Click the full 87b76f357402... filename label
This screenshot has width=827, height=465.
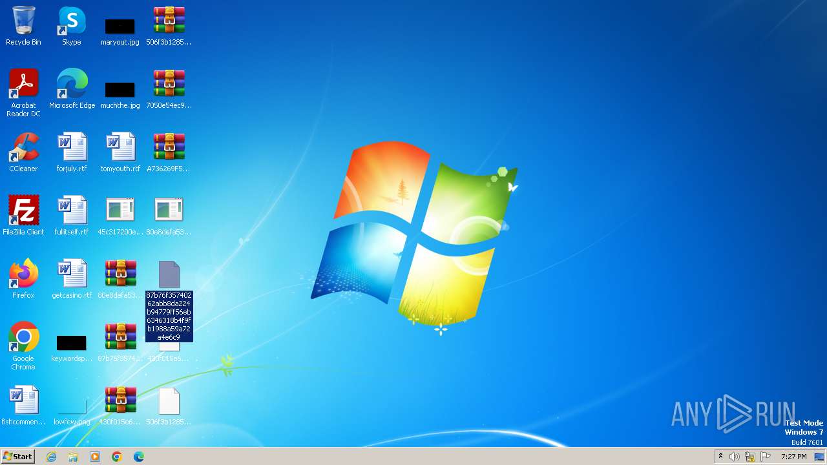point(169,316)
